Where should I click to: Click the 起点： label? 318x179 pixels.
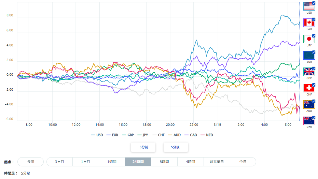[x=9, y=162]
